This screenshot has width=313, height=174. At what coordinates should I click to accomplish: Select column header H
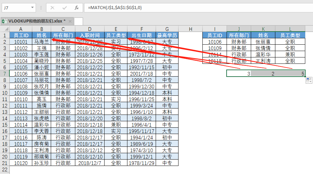click(190, 29)
